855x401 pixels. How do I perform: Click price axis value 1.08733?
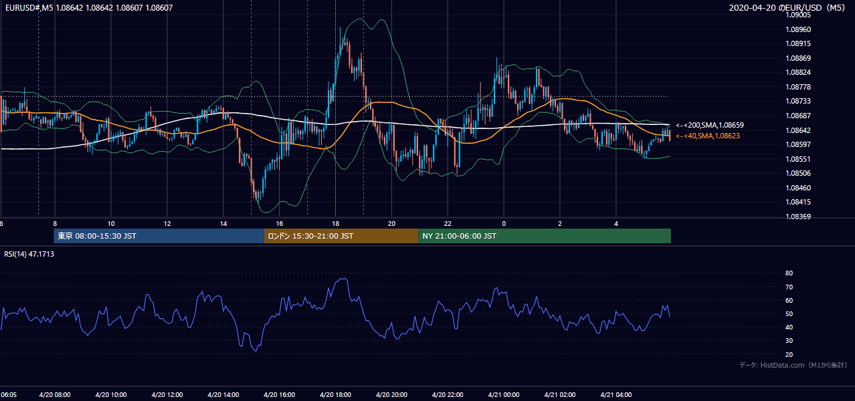pos(799,101)
